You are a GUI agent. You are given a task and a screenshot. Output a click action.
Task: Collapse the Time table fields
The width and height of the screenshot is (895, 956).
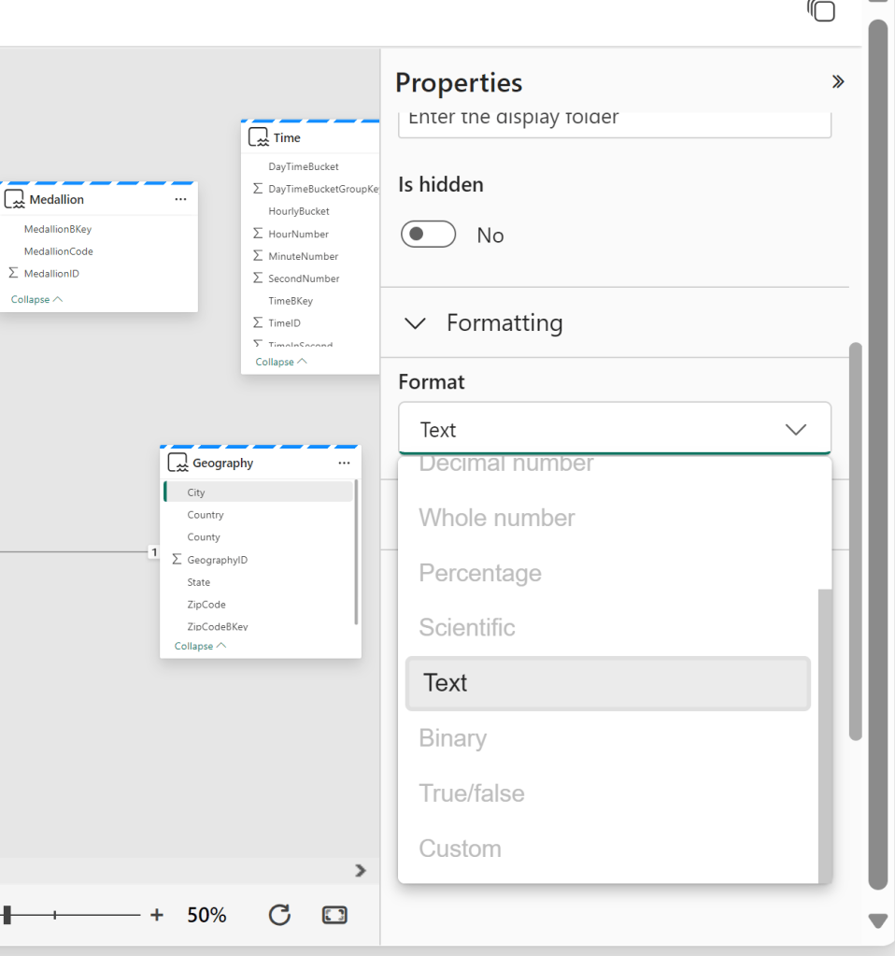tap(280, 362)
